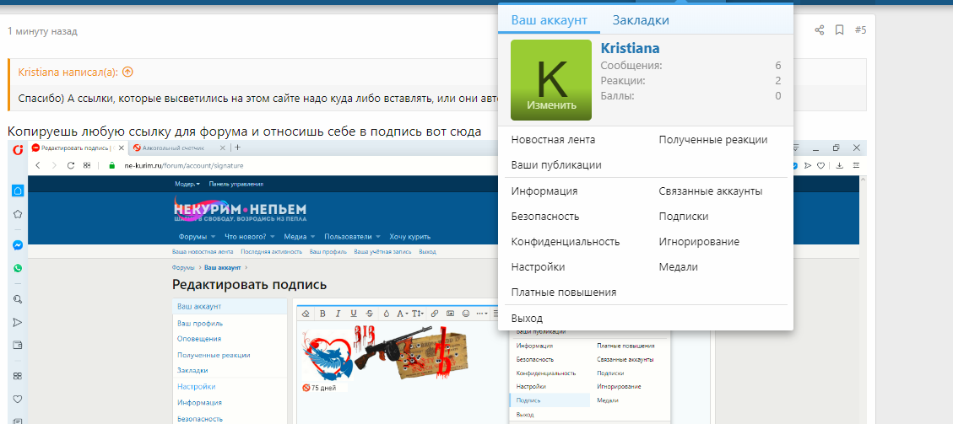Viewport: 953px width, 424px height.
Task: Close the 'Алкогольный счетчик' tab
Action: tap(223, 148)
